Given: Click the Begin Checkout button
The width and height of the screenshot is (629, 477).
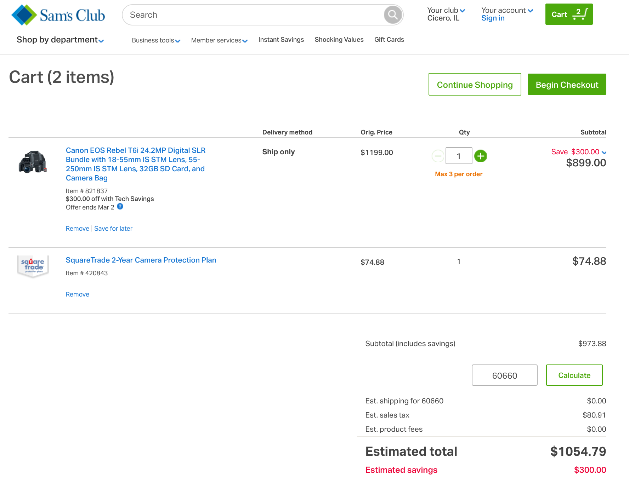Looking at the screenshot, I should [x=567, y=85].
